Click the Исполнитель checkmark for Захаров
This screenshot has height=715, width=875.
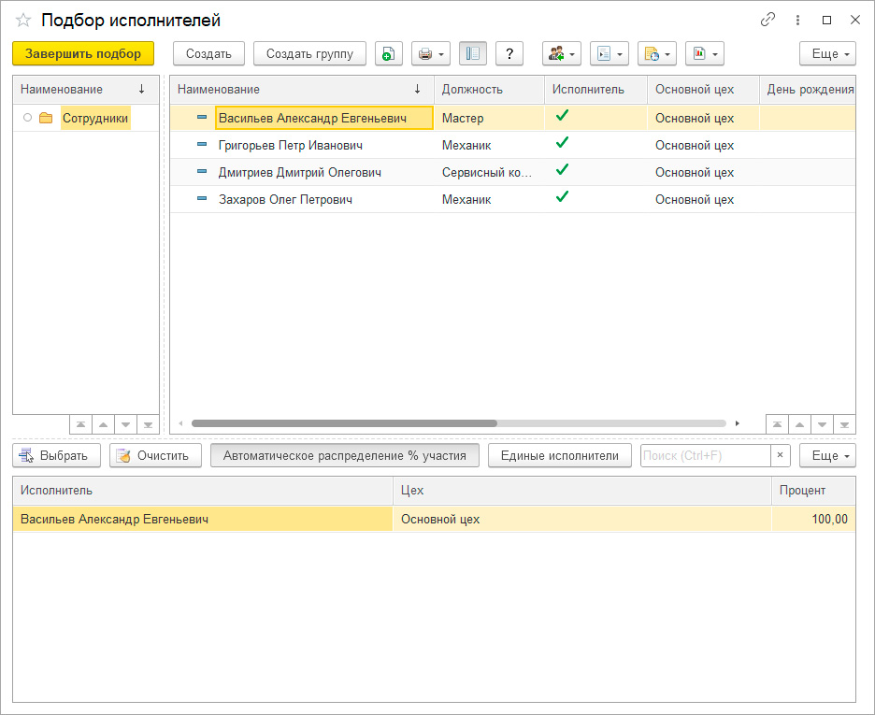tap(562, 196)
